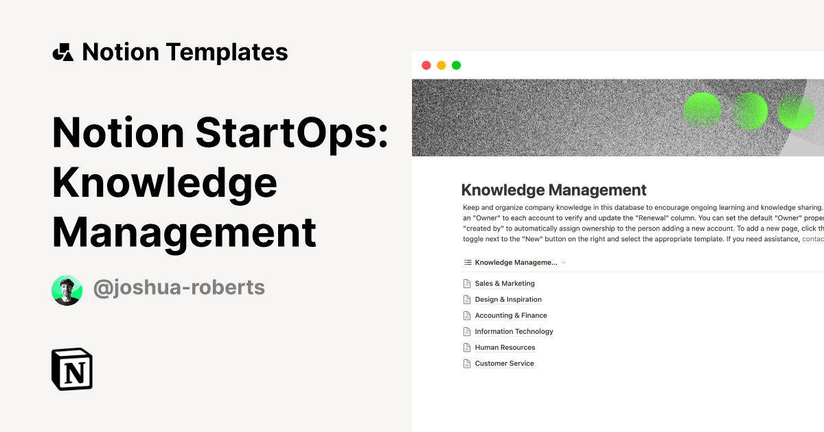This screenshot has height=432, width=824.
Task: Click the black Notion cube logo
Action: [72, 369]
